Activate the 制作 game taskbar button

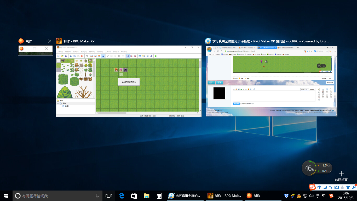264,196
